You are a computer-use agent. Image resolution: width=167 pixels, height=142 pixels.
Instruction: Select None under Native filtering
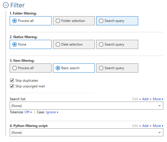(30, 44)
